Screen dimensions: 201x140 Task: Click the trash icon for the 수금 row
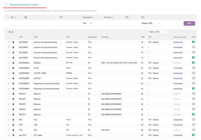pos(13,120)
